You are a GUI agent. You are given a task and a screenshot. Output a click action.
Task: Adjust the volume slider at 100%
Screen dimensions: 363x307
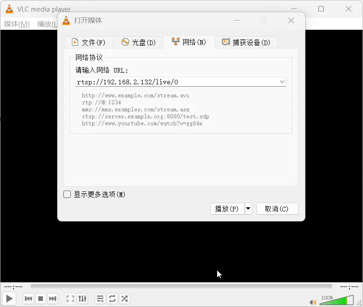pyautogui.click(x=336, y=300)
